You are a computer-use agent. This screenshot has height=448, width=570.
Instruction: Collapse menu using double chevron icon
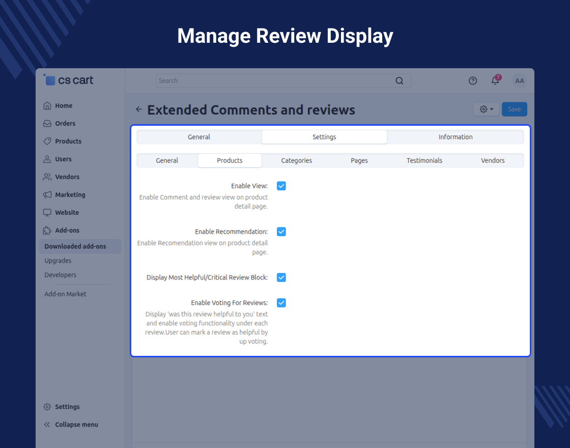point(47,425)
